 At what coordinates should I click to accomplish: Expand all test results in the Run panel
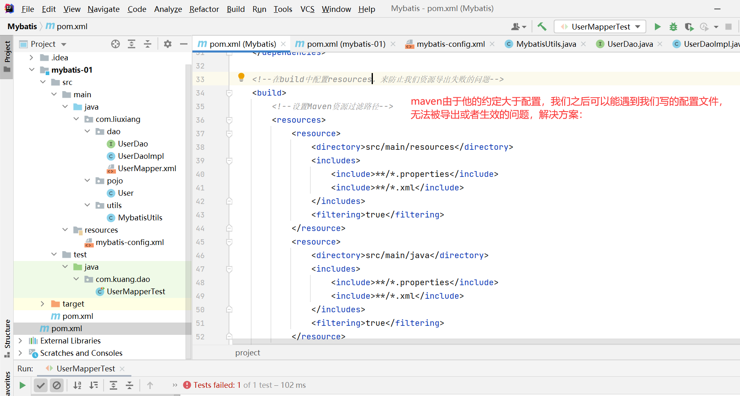click(113, 385)
